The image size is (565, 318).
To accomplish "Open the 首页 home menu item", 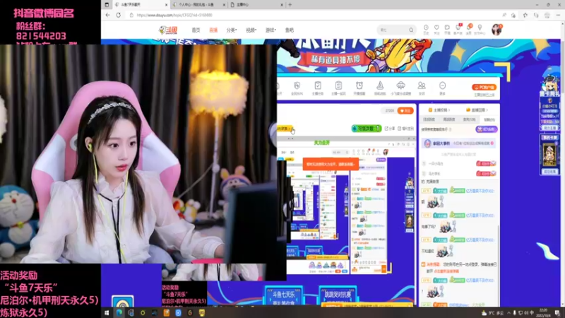I will coord(196,30).
